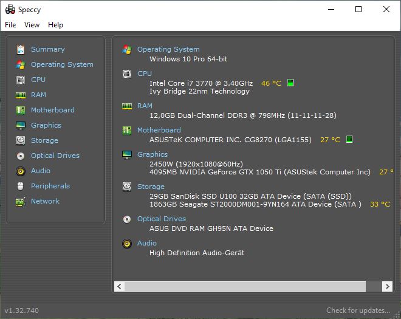Click the Speccy app icon in title bar

click(x=10, y=10)
